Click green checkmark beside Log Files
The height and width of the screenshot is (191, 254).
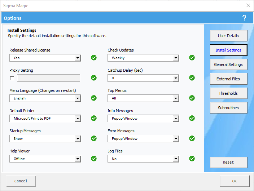pyautogui.click(x=192, y=159)
